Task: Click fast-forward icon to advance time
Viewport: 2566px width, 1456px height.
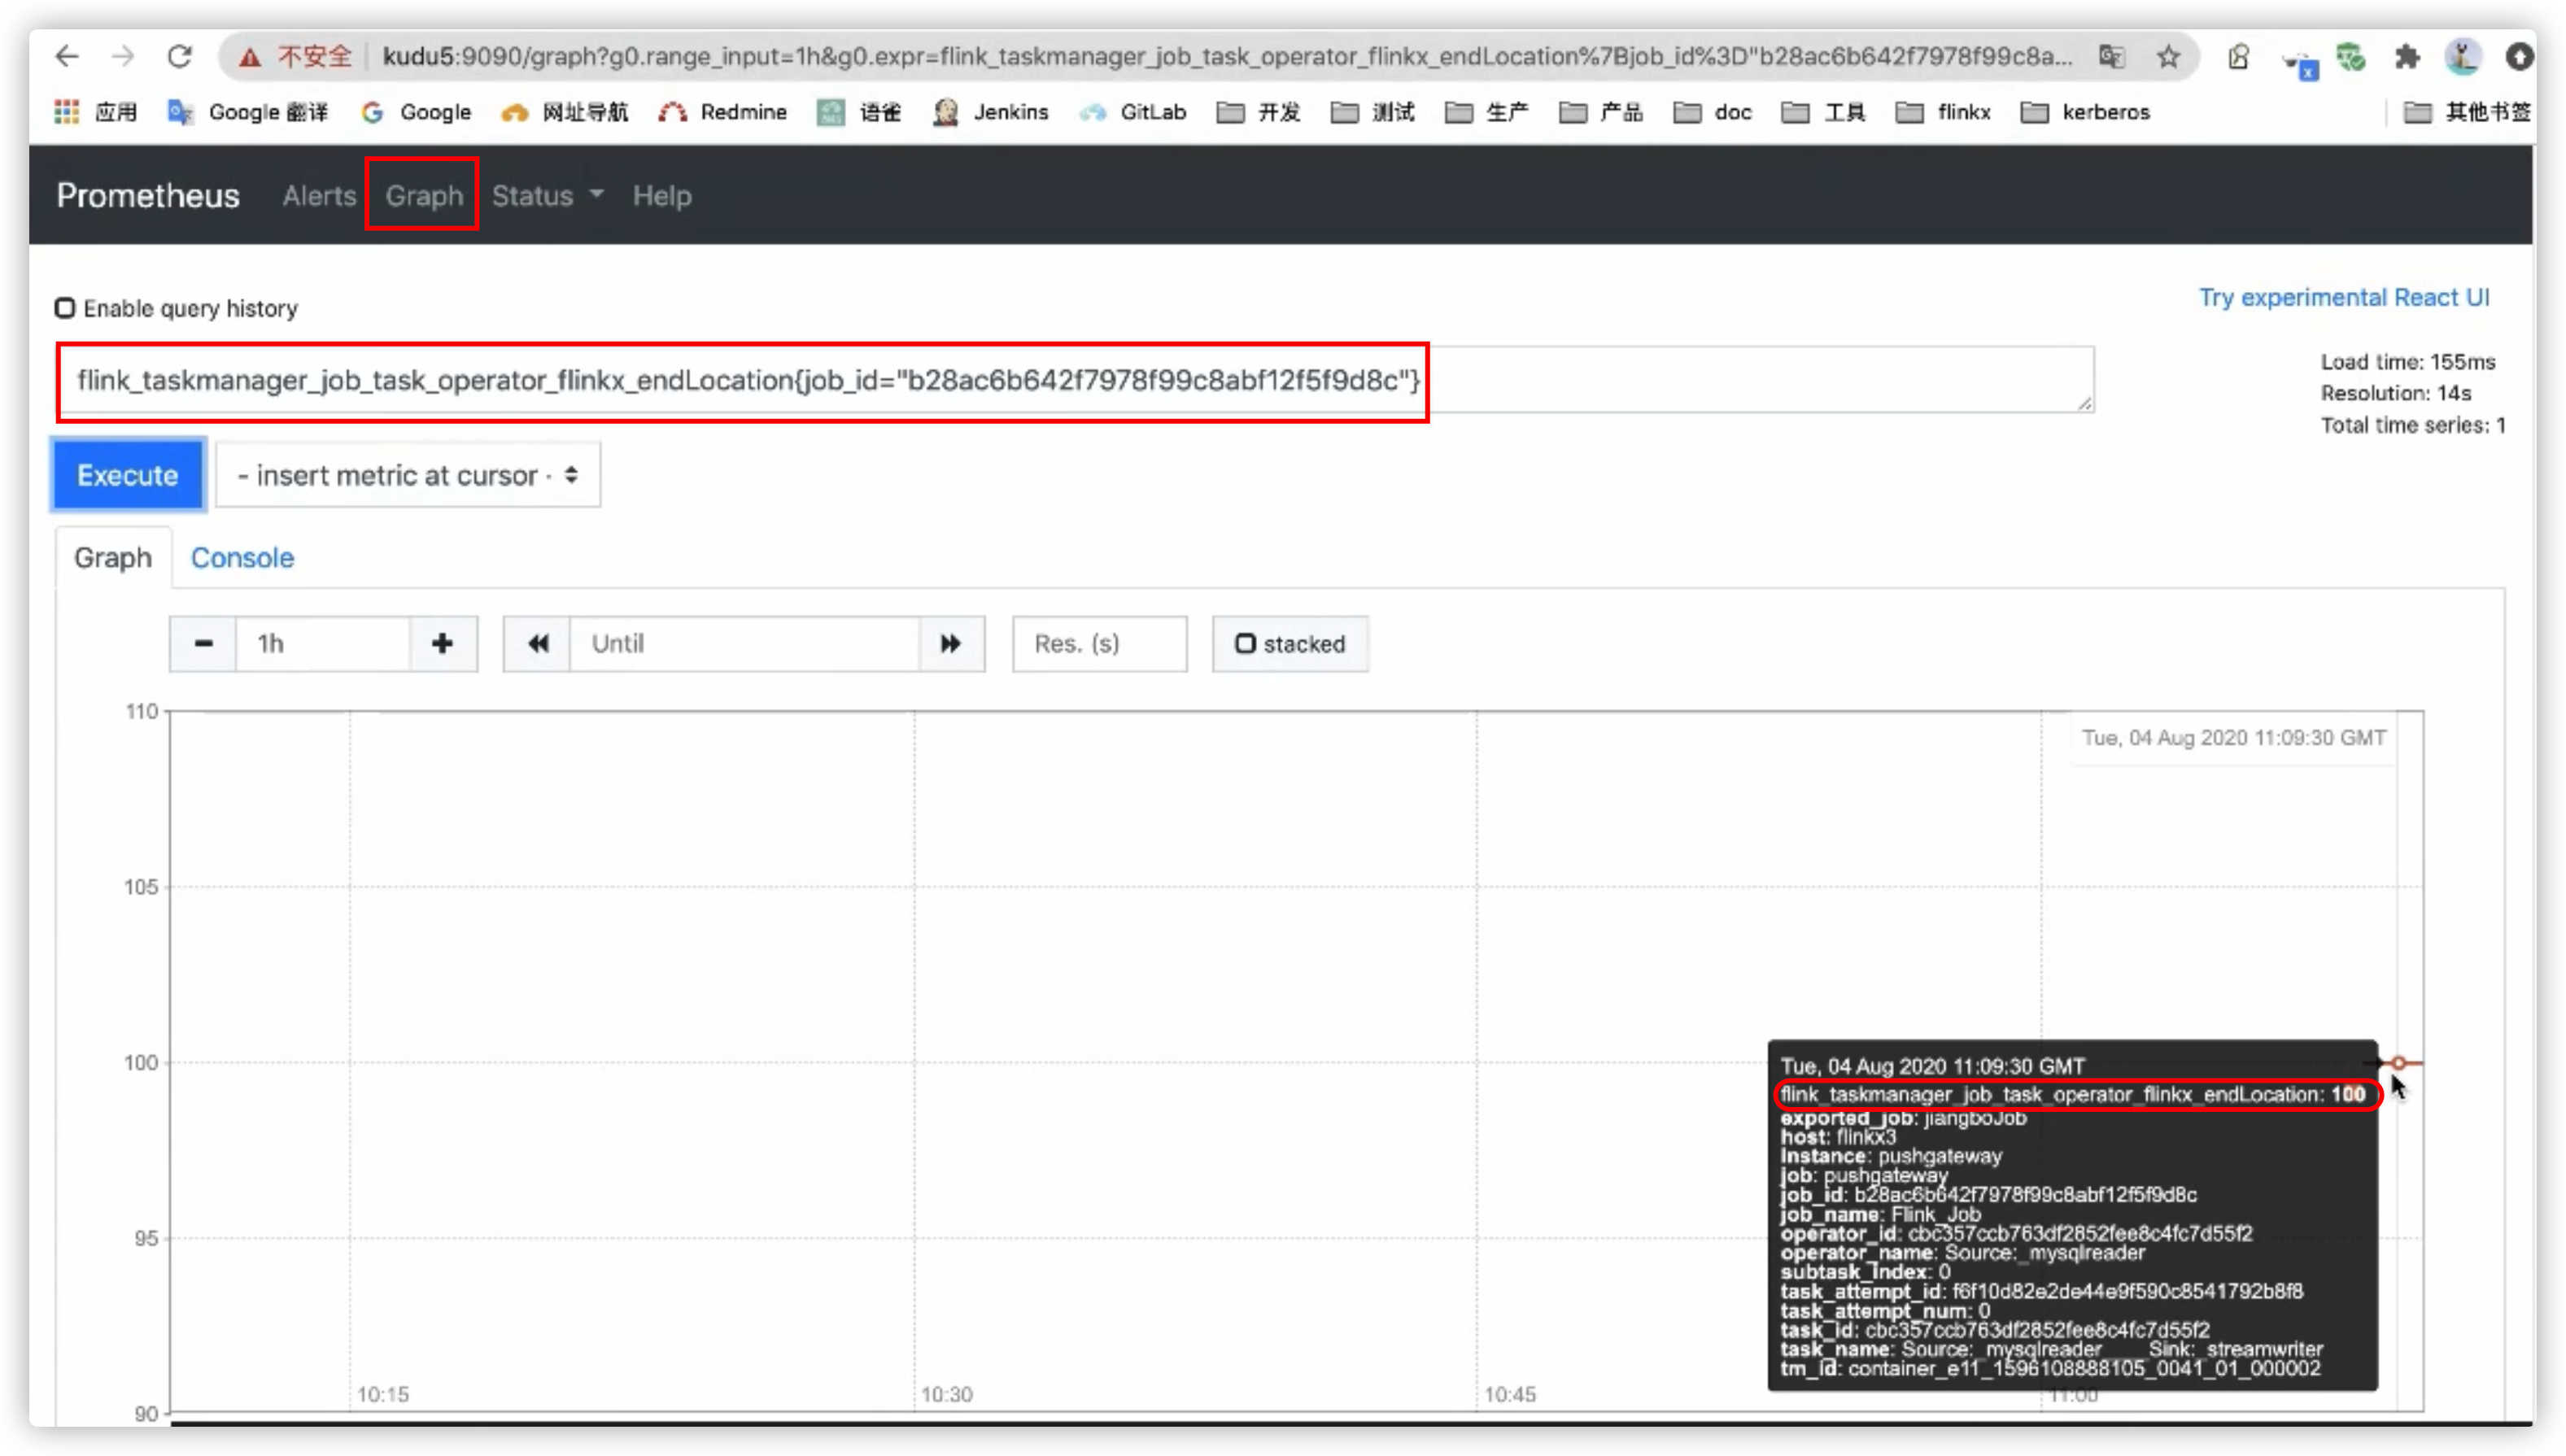Action: 950,644
